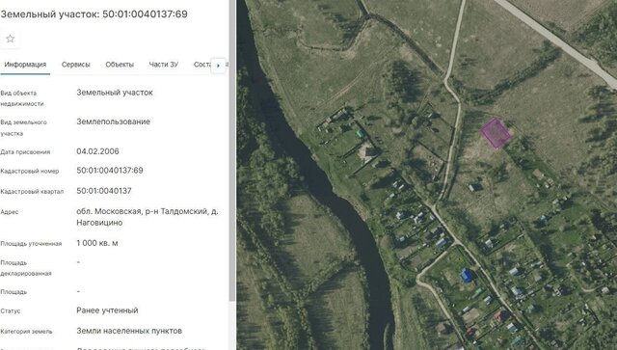Switch to the Сервисы tab
This screenshot has width=617, height=350.
[x=75, y=65]
